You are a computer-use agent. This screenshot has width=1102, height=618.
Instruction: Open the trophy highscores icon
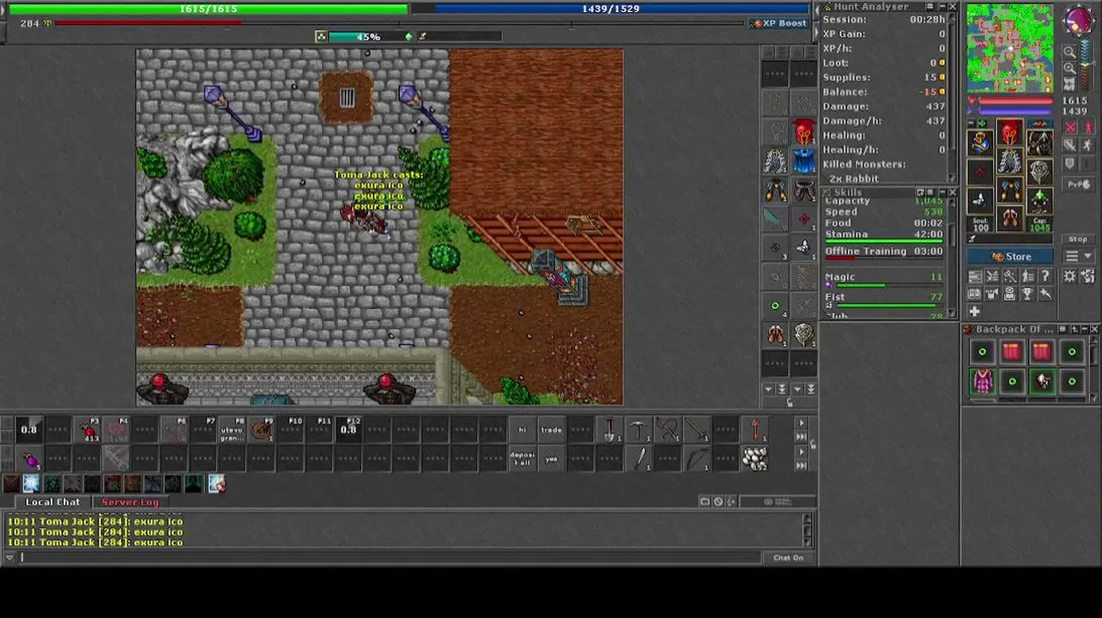pos(1027,294)
